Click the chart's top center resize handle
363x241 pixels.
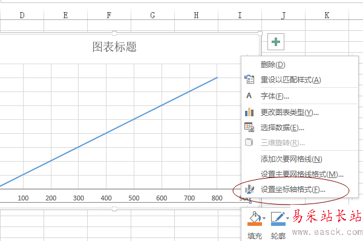point(114,33)
